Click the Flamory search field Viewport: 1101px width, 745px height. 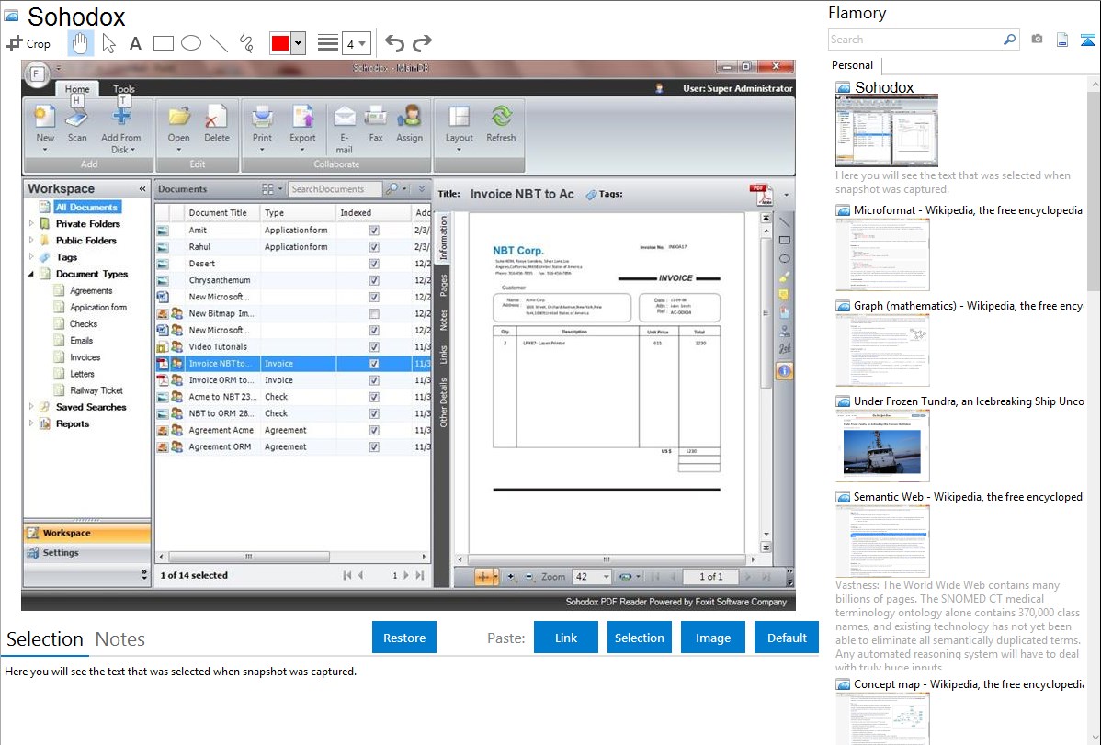point(914,40)
